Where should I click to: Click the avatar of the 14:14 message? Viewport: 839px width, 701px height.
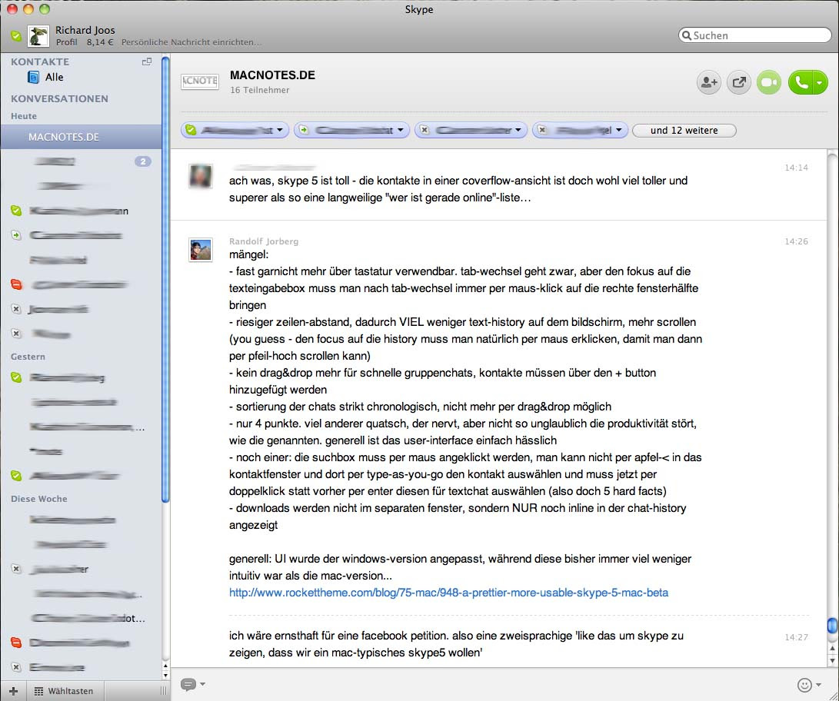coord(201,176)
